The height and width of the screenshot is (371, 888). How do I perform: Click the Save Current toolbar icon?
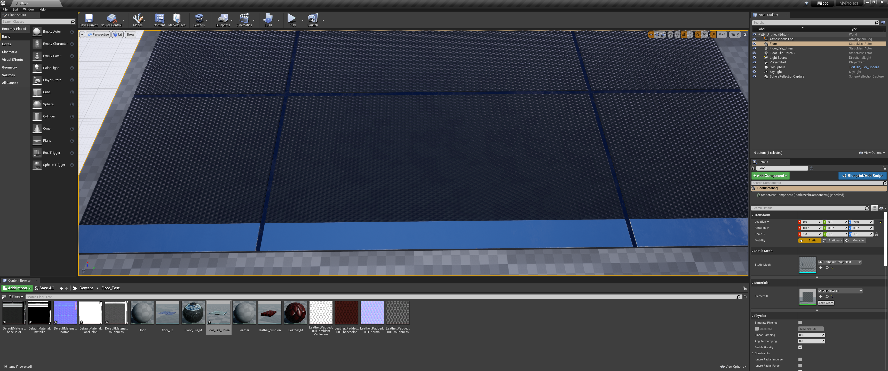[89, 20]
